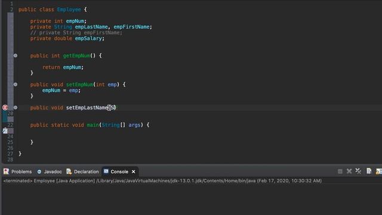
Task: Click the 'int emp' parameter
Action: pos(106,84)
